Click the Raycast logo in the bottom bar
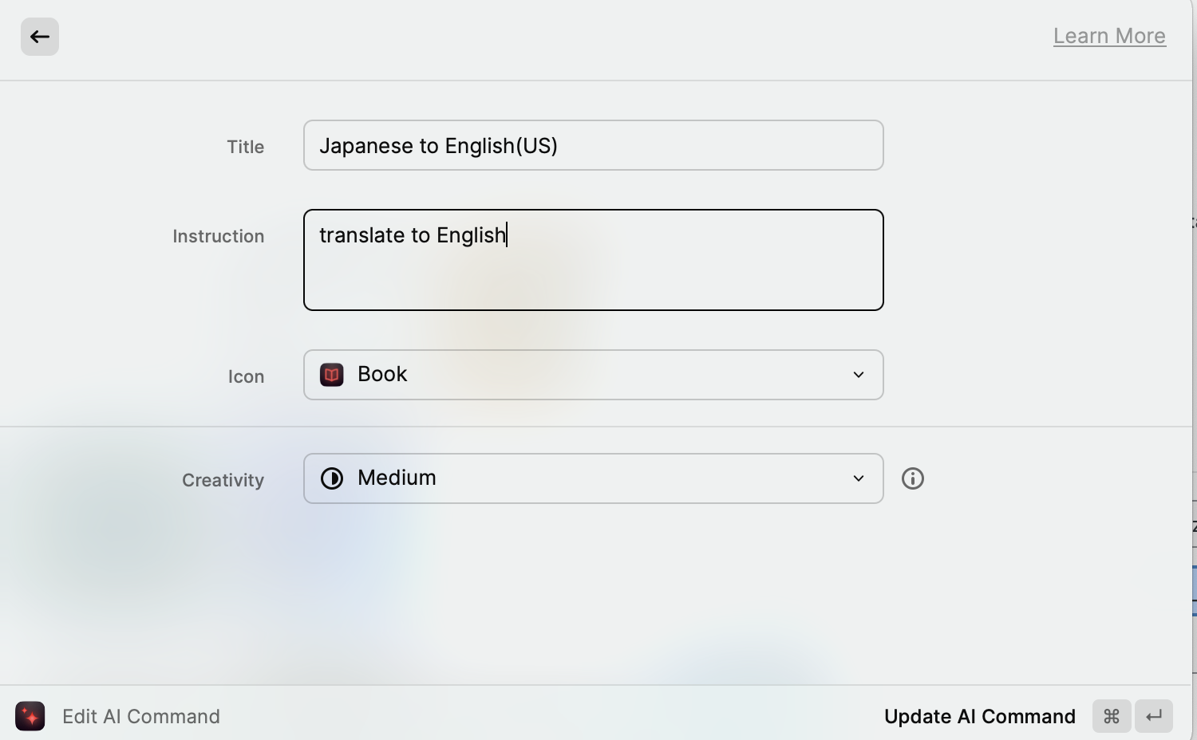Viewport: 1197px width, 740px height. tap(30, 715)
